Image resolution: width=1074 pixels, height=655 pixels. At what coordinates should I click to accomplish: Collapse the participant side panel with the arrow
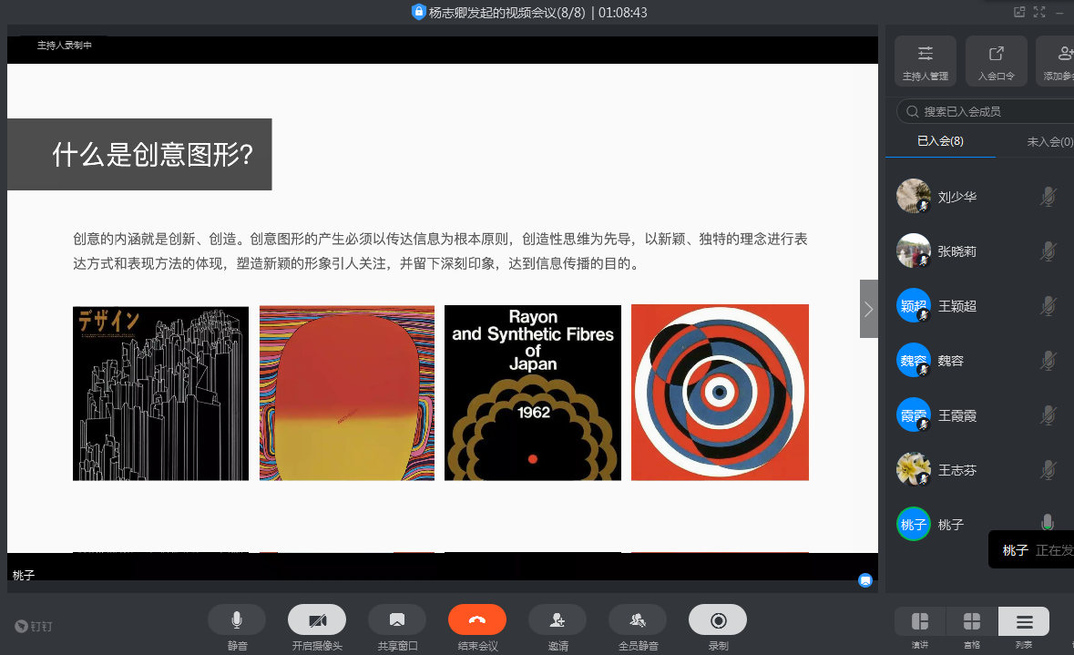(x=868, y=308)
